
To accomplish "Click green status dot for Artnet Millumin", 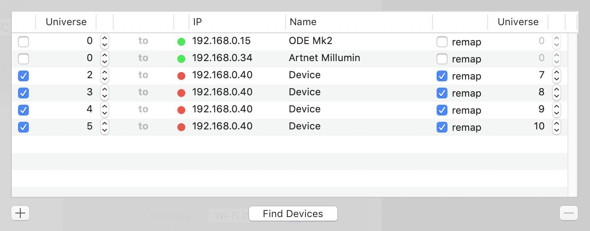I will click(x=181, y=59).
